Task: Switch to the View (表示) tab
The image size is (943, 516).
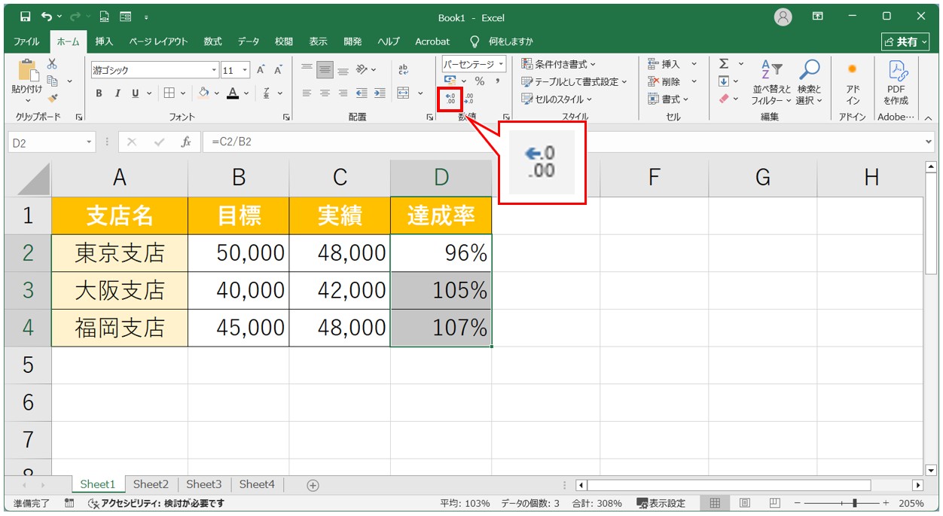Action: click(318, 41)
